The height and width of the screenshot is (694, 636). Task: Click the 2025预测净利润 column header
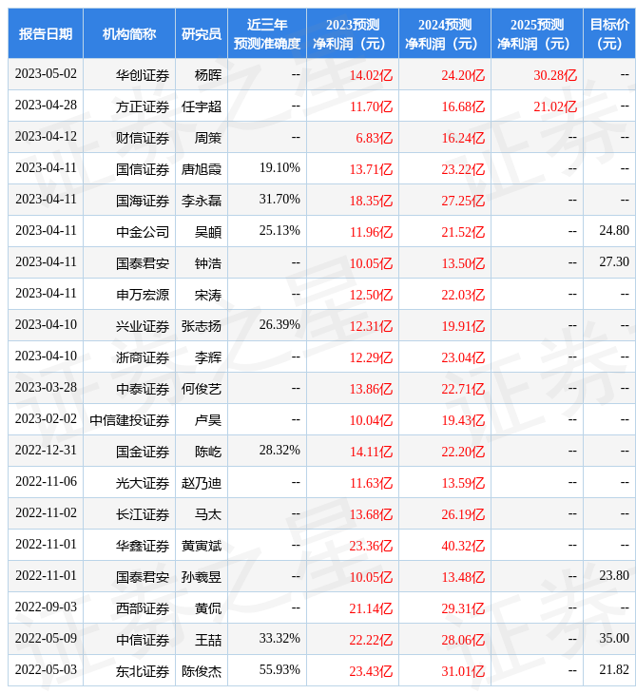[x=537, y=33]
